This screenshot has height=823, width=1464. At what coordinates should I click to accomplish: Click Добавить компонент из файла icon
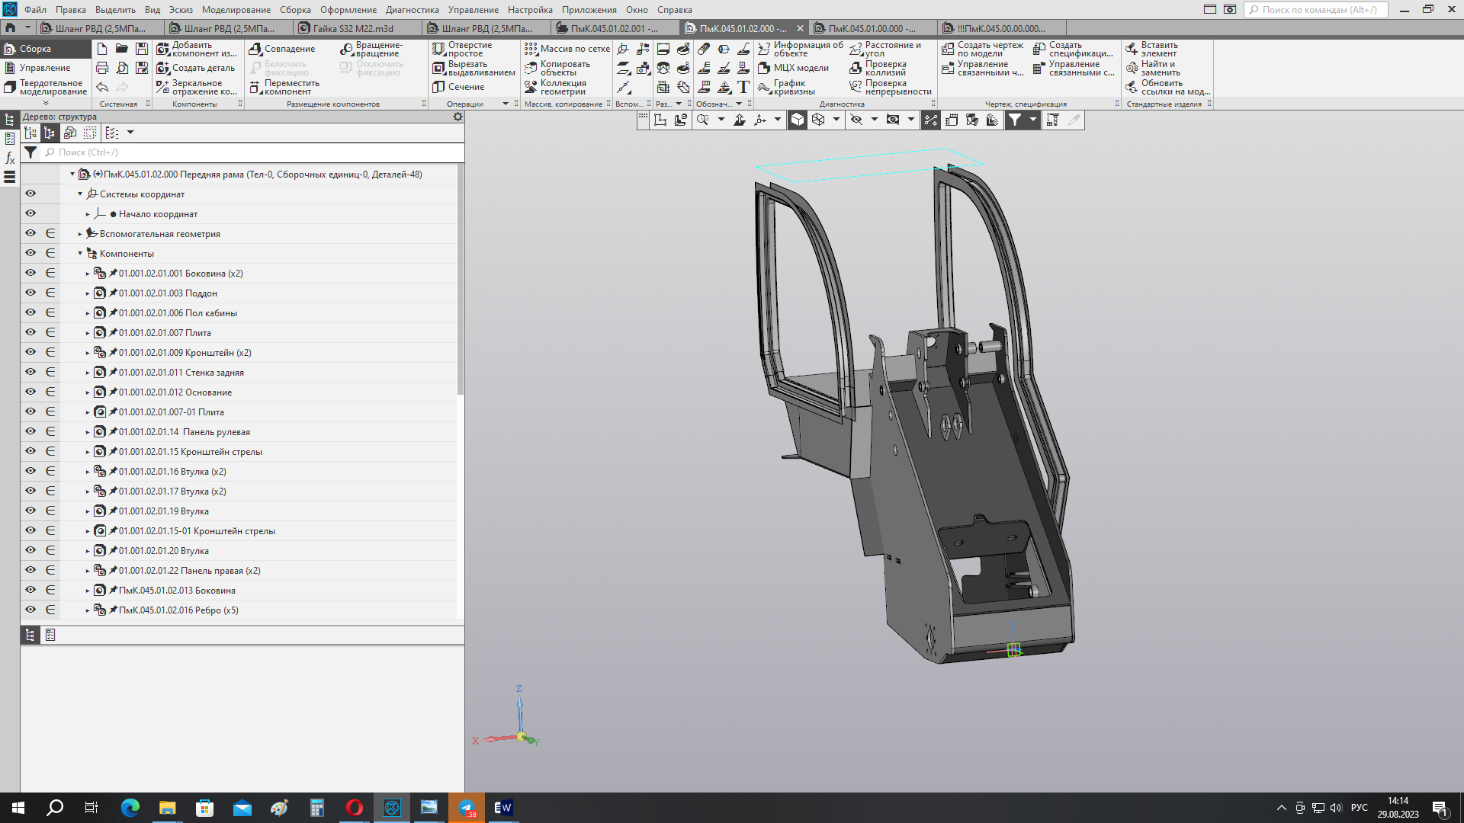[x=163, y=49]
